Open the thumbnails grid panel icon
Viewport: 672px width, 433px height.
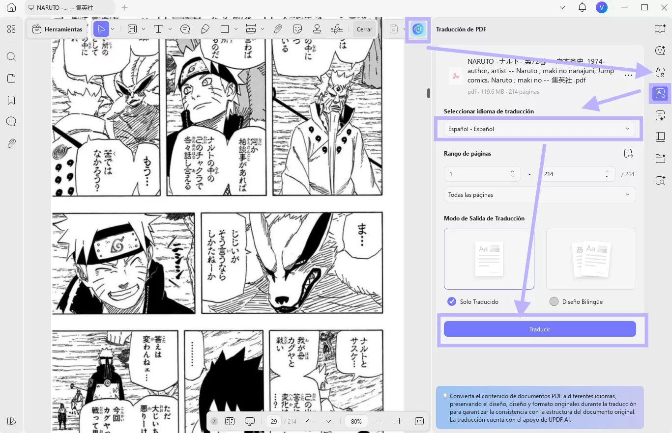[x=11, y=29]
